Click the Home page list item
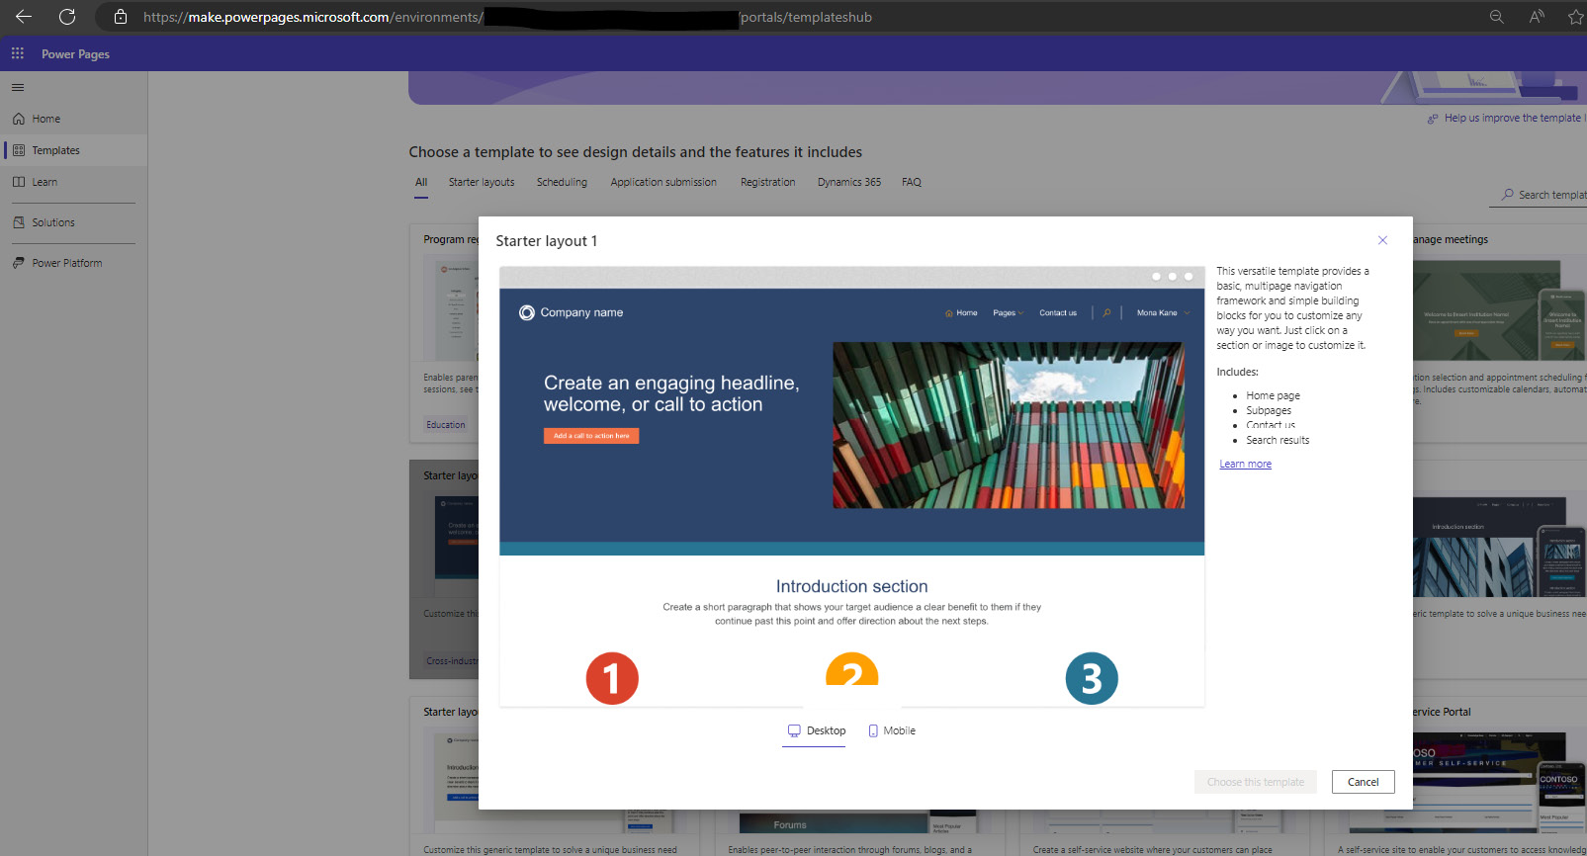The height and width of the screenshot is (856, 1587). (x=1273, y=395)
